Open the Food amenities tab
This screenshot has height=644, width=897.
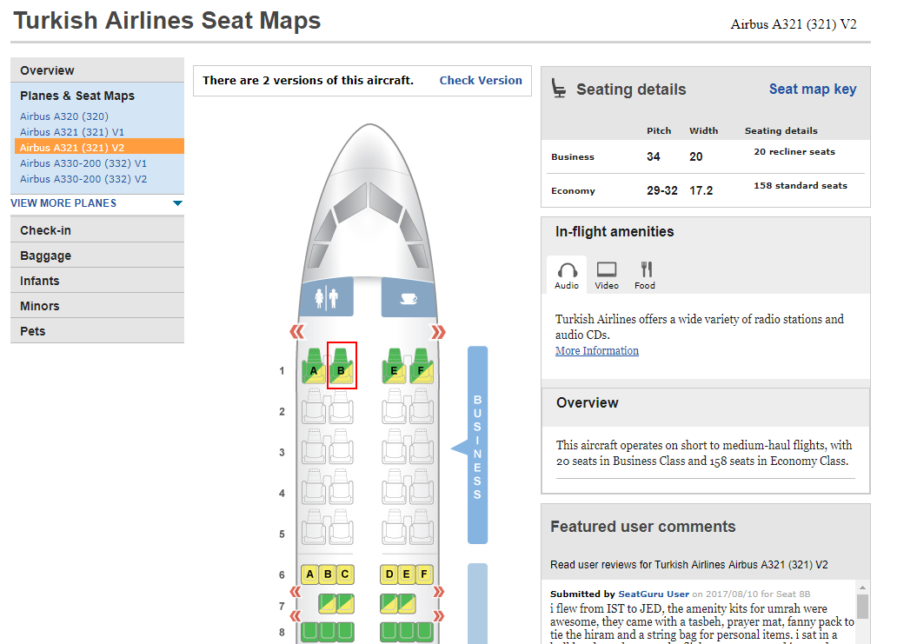tap(645, 276)
